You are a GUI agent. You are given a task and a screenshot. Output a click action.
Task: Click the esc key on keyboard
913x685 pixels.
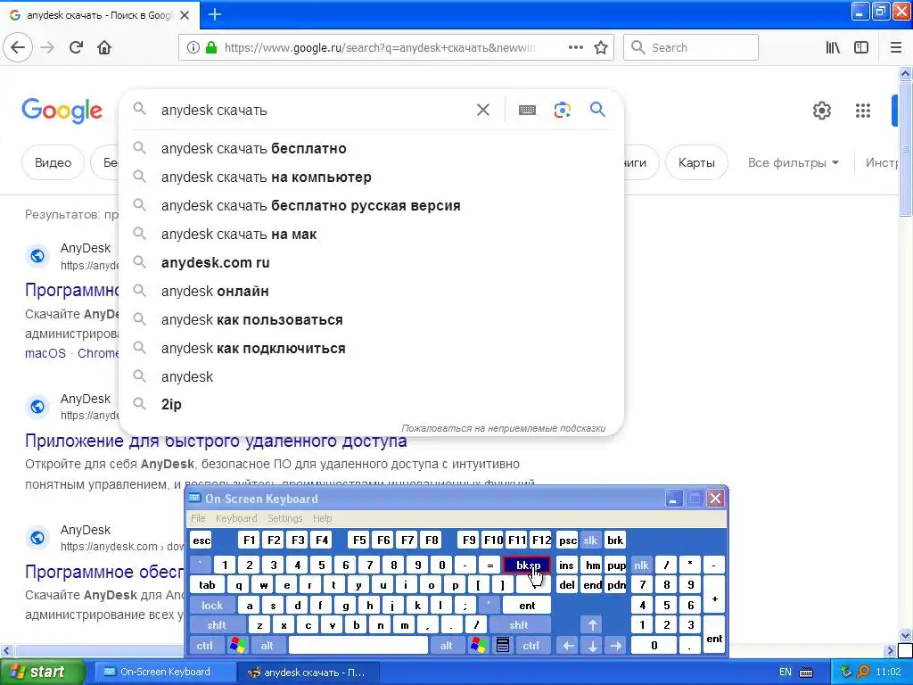tap(202, 540)
